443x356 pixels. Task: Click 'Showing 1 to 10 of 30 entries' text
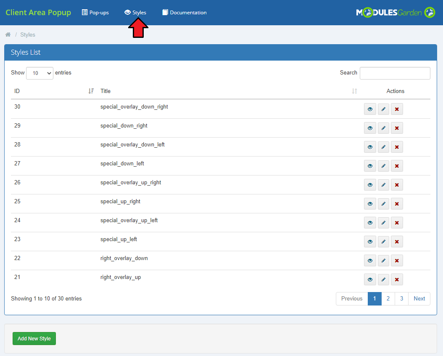click(x=46, y=299)
